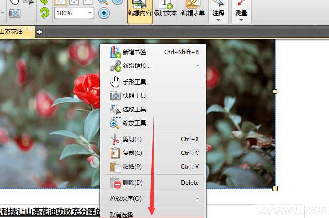Click the 新增链接 chain-link icon
The height and width of the screenshot is (218, 329).
[x=115, y=66]
